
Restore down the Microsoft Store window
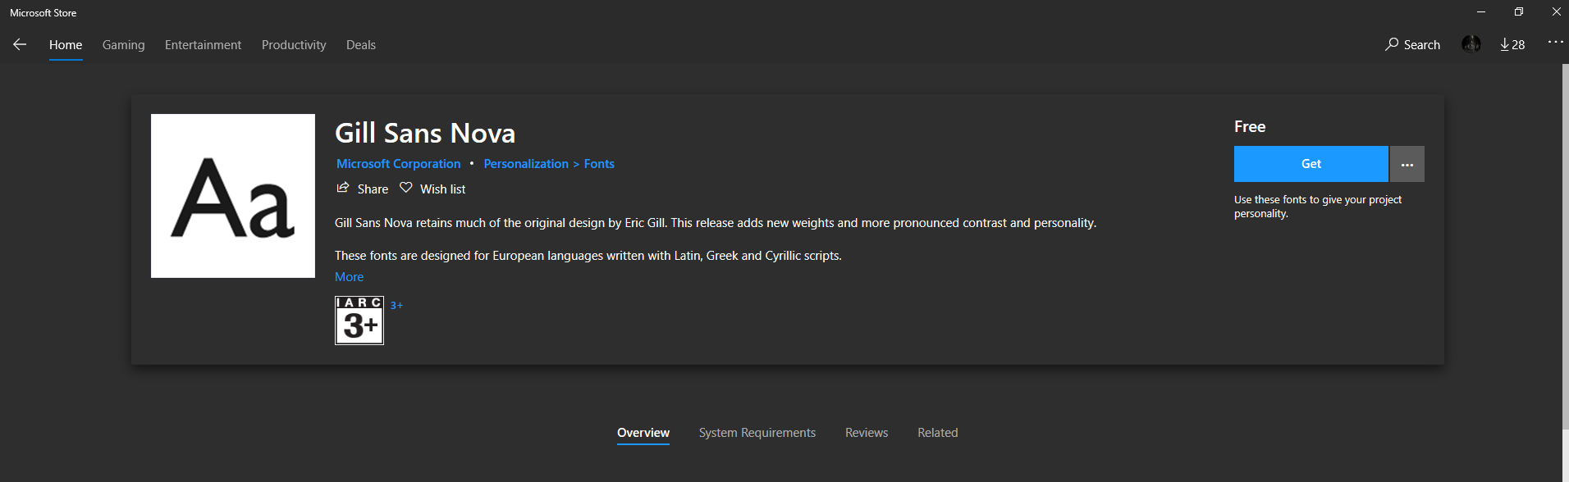(x=1519, y=12)
